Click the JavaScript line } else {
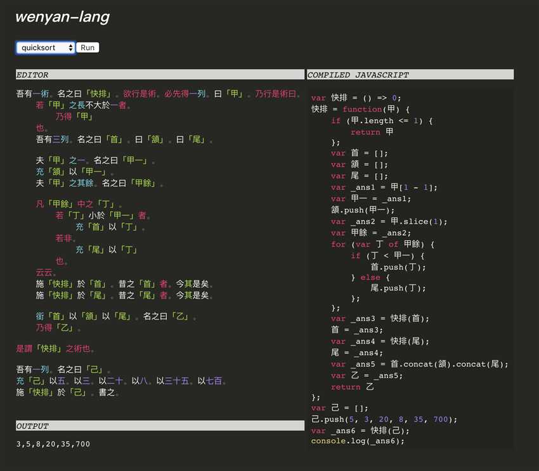The height and width of the screenshot is (471, 539). tap(370, 278)
